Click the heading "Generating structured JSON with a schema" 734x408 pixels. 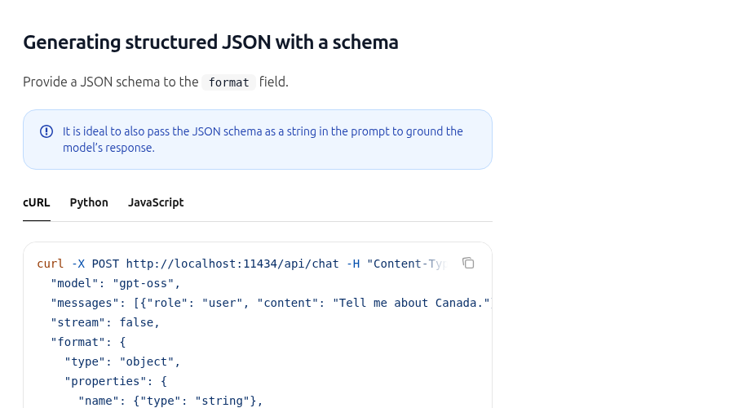[x=210, y=42]
